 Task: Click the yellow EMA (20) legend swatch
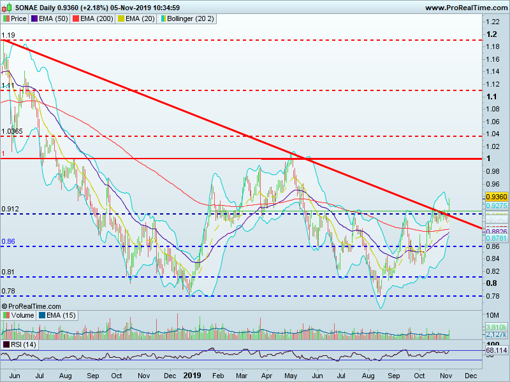point(121,19)
